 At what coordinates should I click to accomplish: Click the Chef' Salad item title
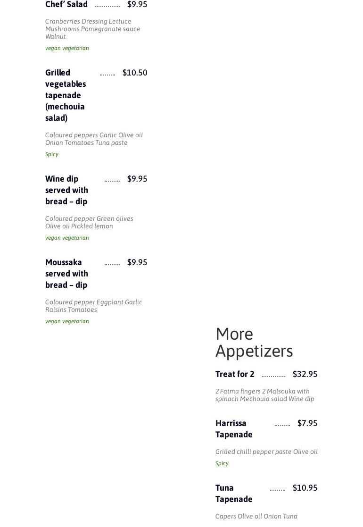(x=66, y=5)
